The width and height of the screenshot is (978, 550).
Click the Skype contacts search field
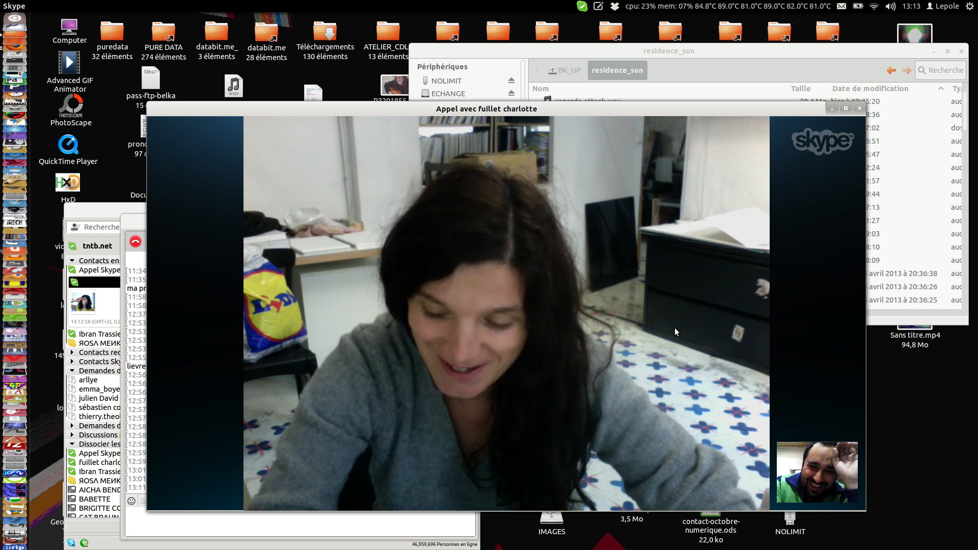pos(100,227)
